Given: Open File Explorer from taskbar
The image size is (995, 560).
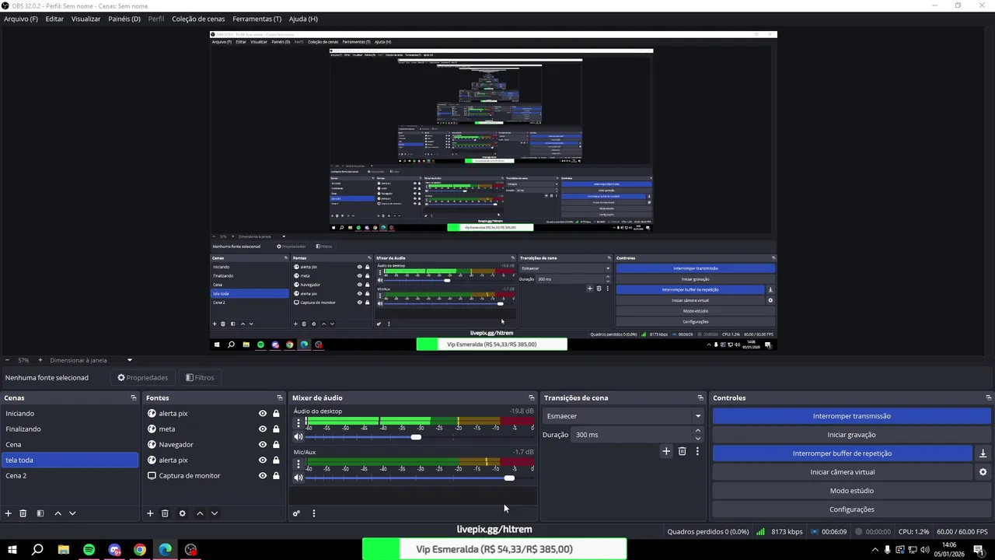Looking at the screenshot, I should click(x=63, y=550).
